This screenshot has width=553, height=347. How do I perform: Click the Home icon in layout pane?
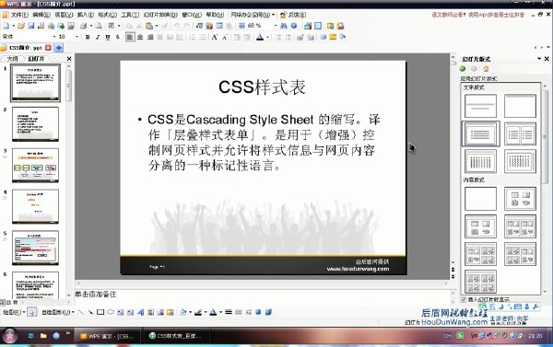pos(486,69)
